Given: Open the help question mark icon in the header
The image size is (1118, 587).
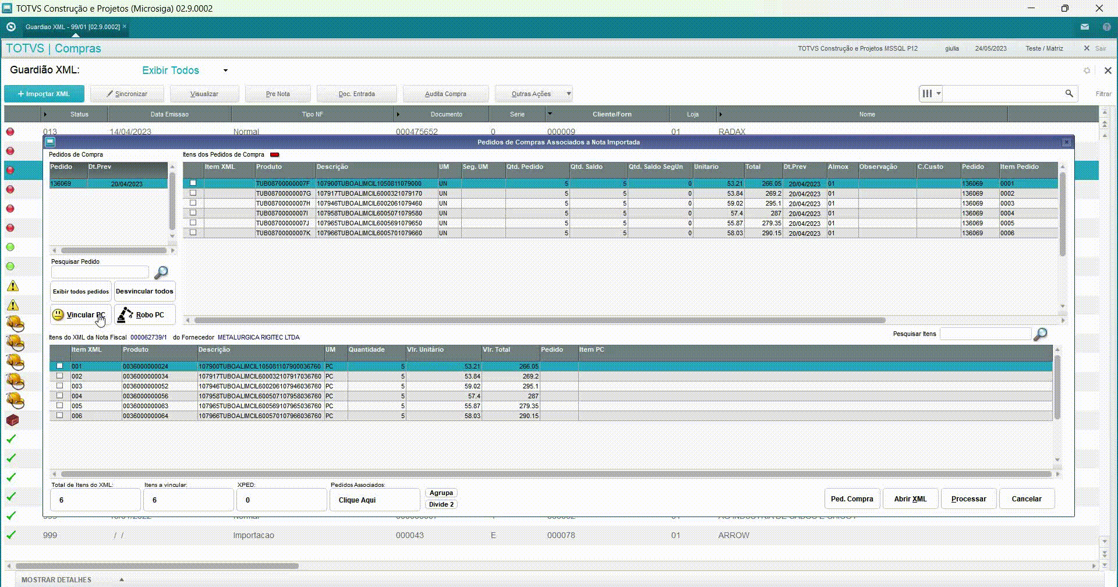Looking at the screenshot, I should coord(1106,27).
